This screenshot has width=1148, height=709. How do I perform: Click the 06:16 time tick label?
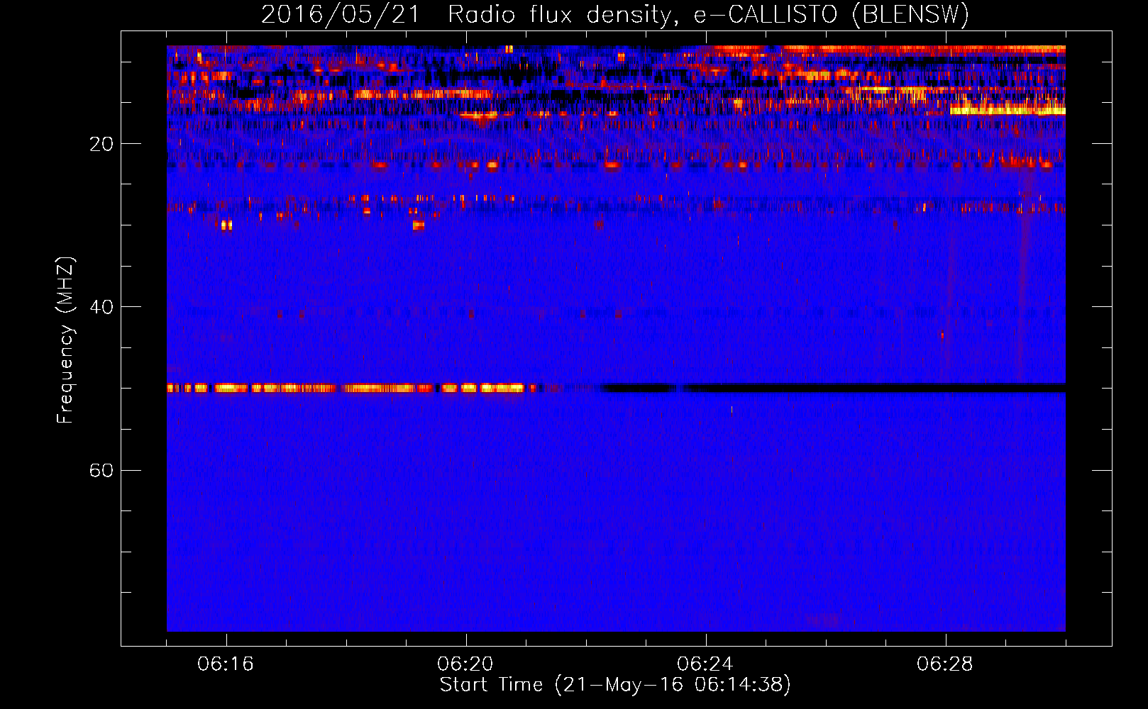pyautogui.click(x=226, y=664)
